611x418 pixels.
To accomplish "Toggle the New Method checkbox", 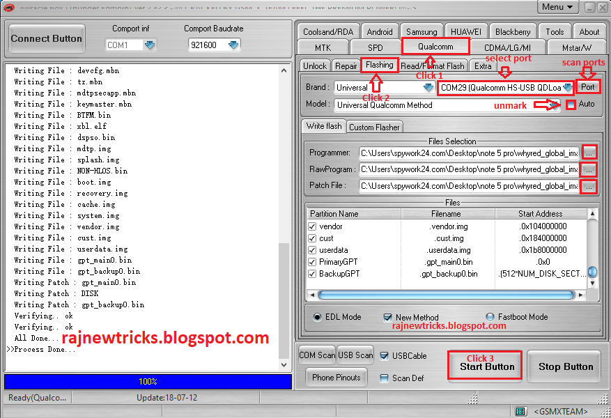I will click(x=387, y=318).
